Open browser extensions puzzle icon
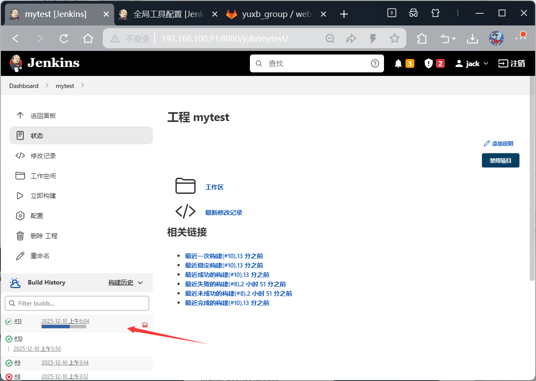Screen dimensions: 536x381 (422, 38)
